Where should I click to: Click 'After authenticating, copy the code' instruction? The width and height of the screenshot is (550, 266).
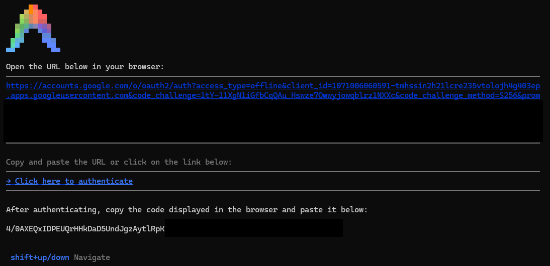click(187, 210)
